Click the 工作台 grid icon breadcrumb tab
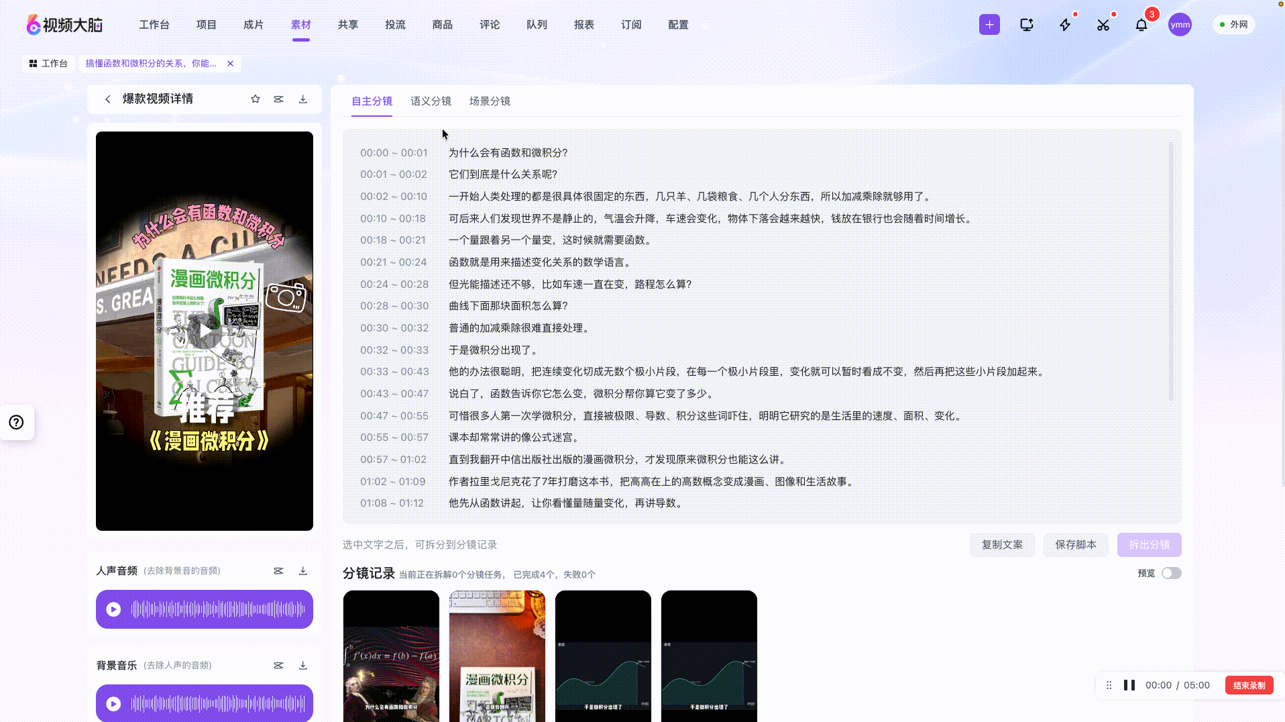1285x722 pixels. [48, 64]
